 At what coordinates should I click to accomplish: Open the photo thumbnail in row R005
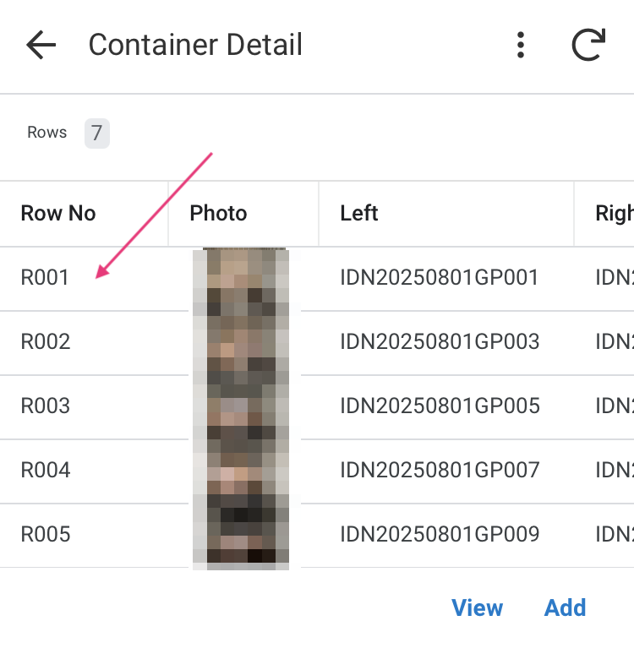pyautogui.click(x=241, y=536)
